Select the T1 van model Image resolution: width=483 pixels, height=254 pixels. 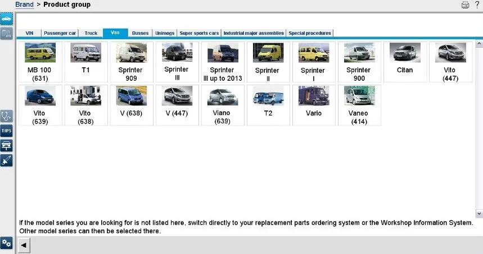coord(85,62)
